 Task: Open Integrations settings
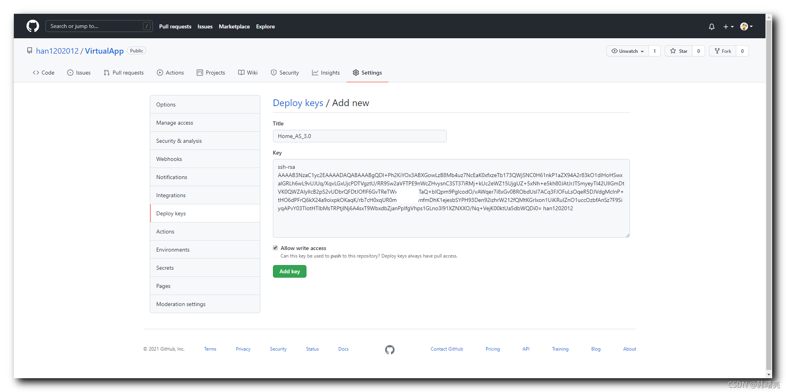[205, 195]
